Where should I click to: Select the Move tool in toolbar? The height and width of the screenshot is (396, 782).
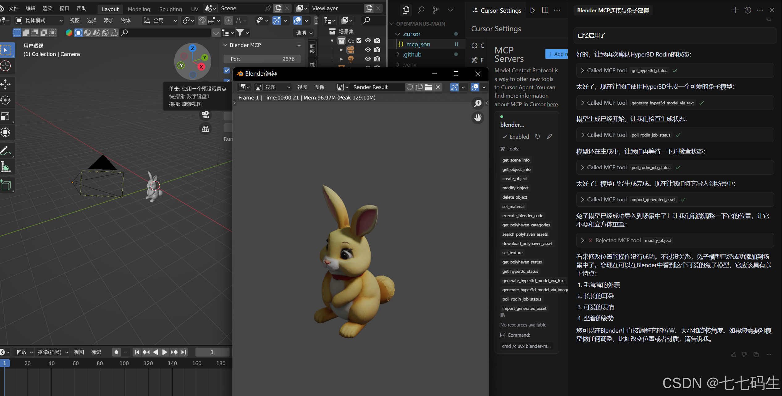pos(6,84)
